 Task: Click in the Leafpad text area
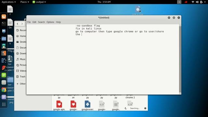click(x=103, y=59)
